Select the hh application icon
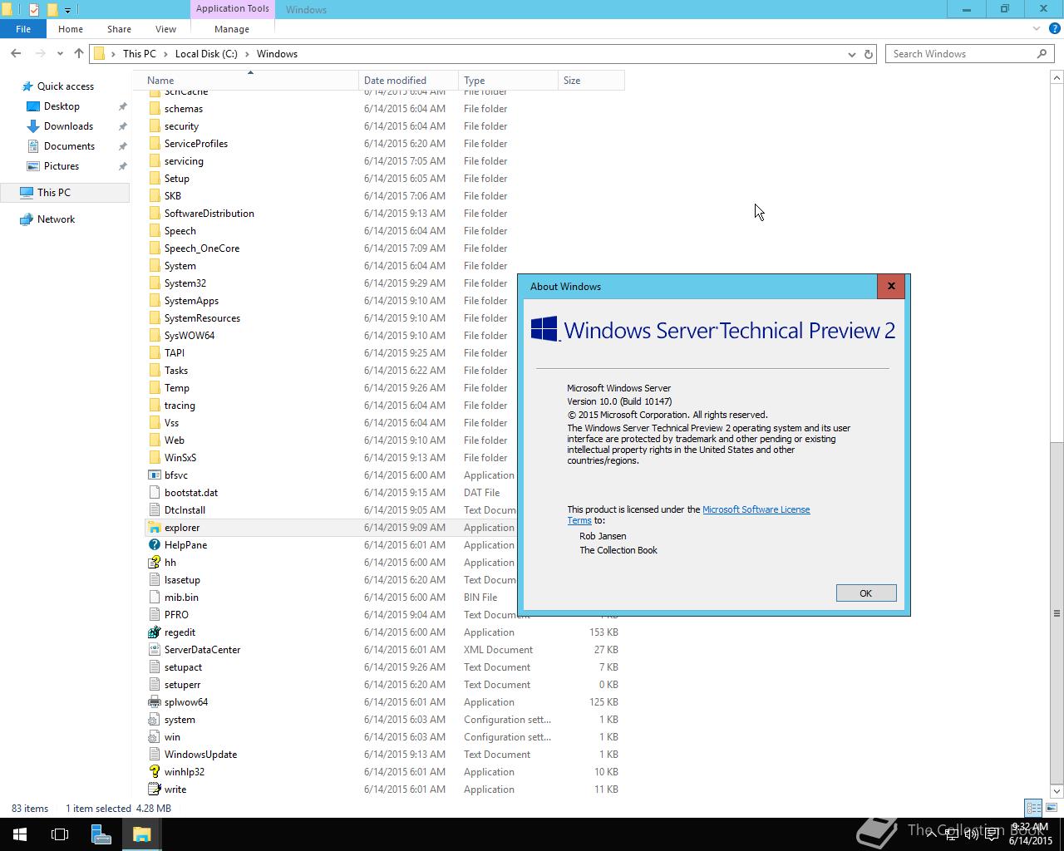 click(154, 563)
